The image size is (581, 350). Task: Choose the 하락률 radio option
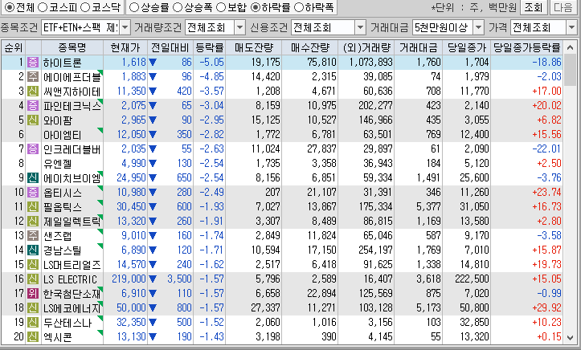[x=255, y=7]
